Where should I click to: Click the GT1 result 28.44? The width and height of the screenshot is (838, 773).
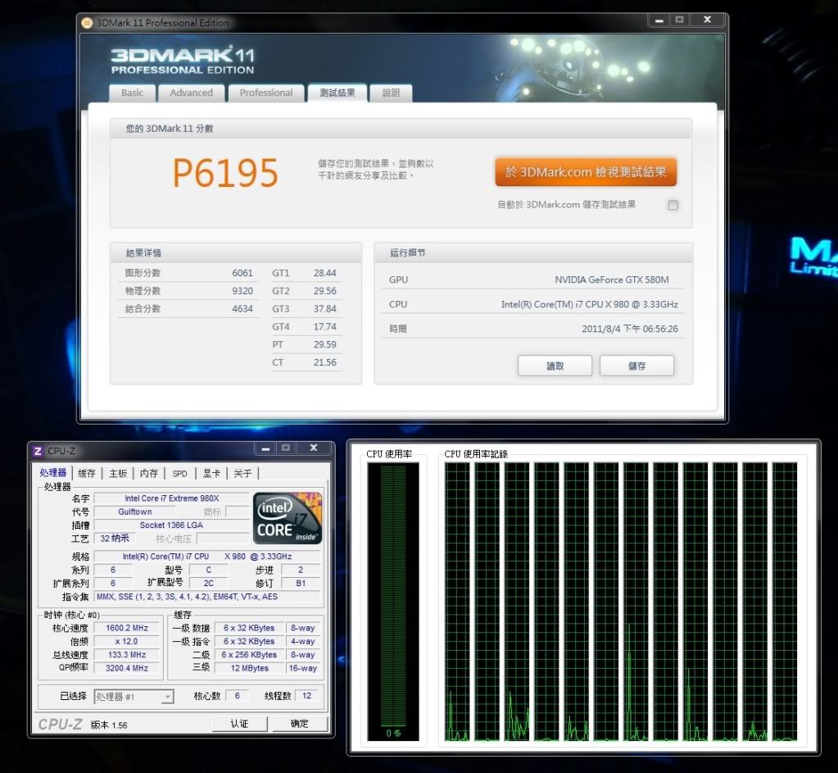(325, 273)
